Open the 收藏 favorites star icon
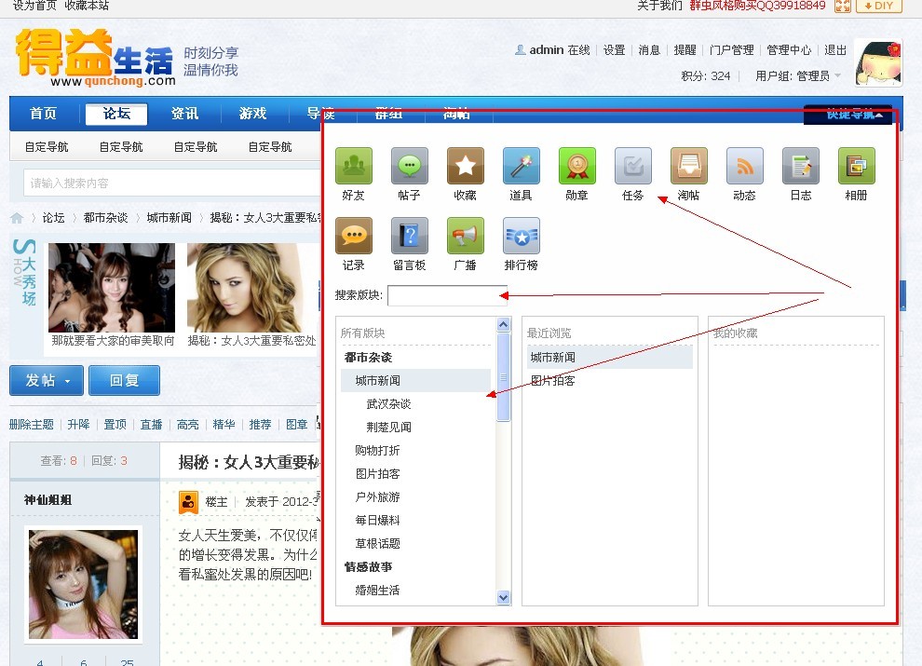The image size is (922, 666). 465,166
